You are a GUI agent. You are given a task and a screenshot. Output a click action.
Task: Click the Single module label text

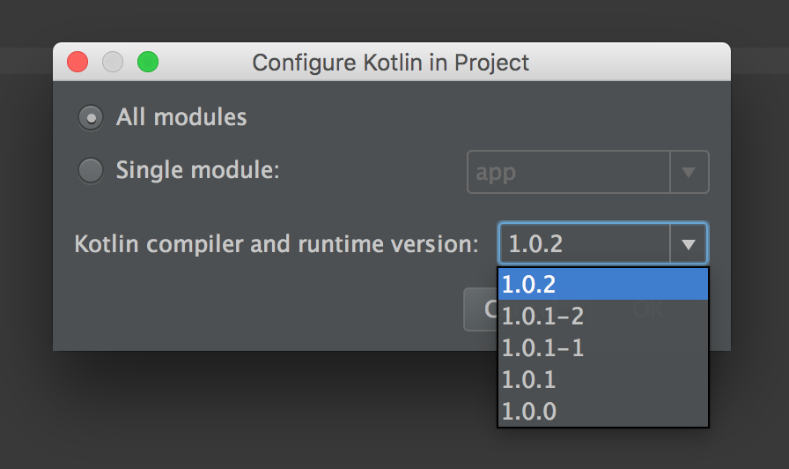[197, 170]
